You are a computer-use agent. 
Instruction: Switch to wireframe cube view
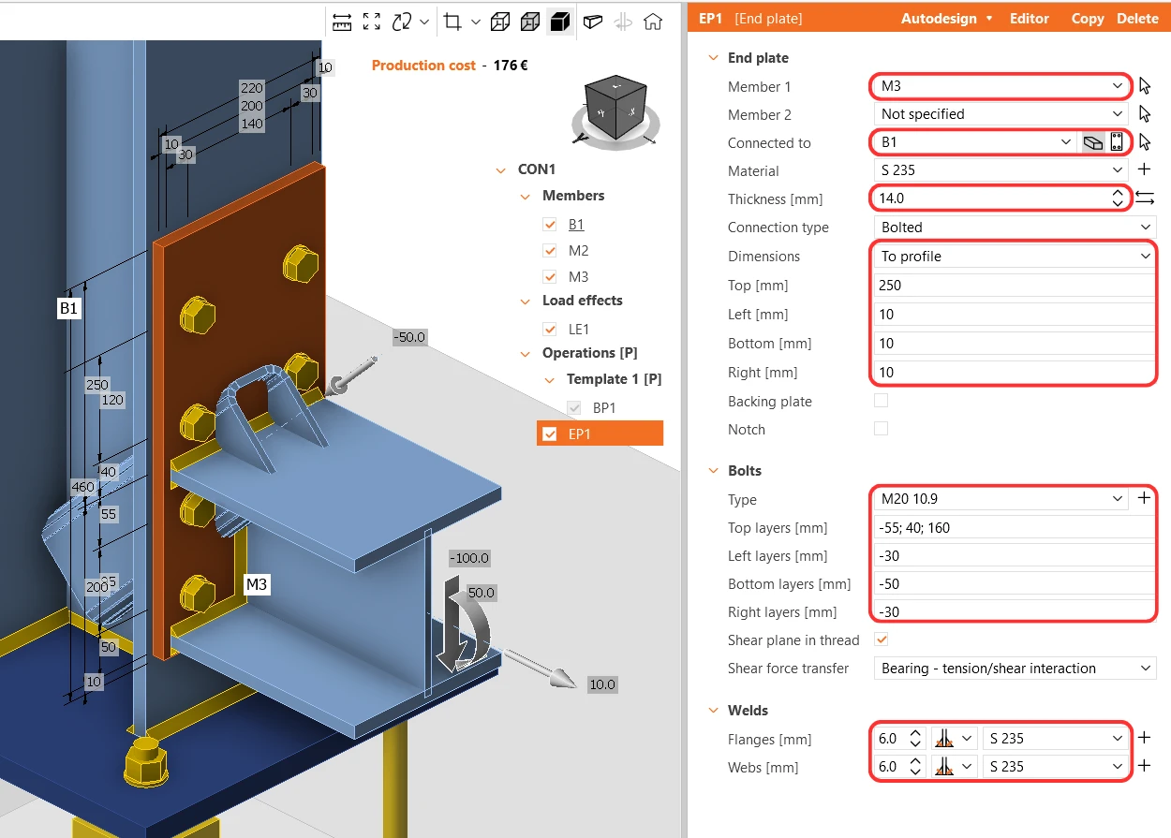coord(501,22)
